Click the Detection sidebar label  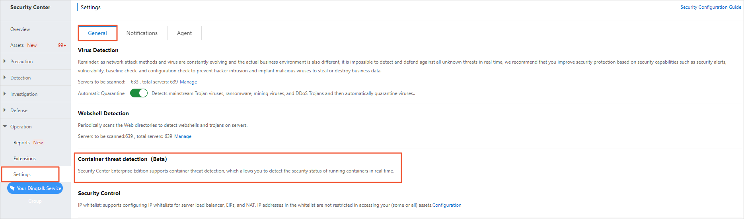click(21, 78)
